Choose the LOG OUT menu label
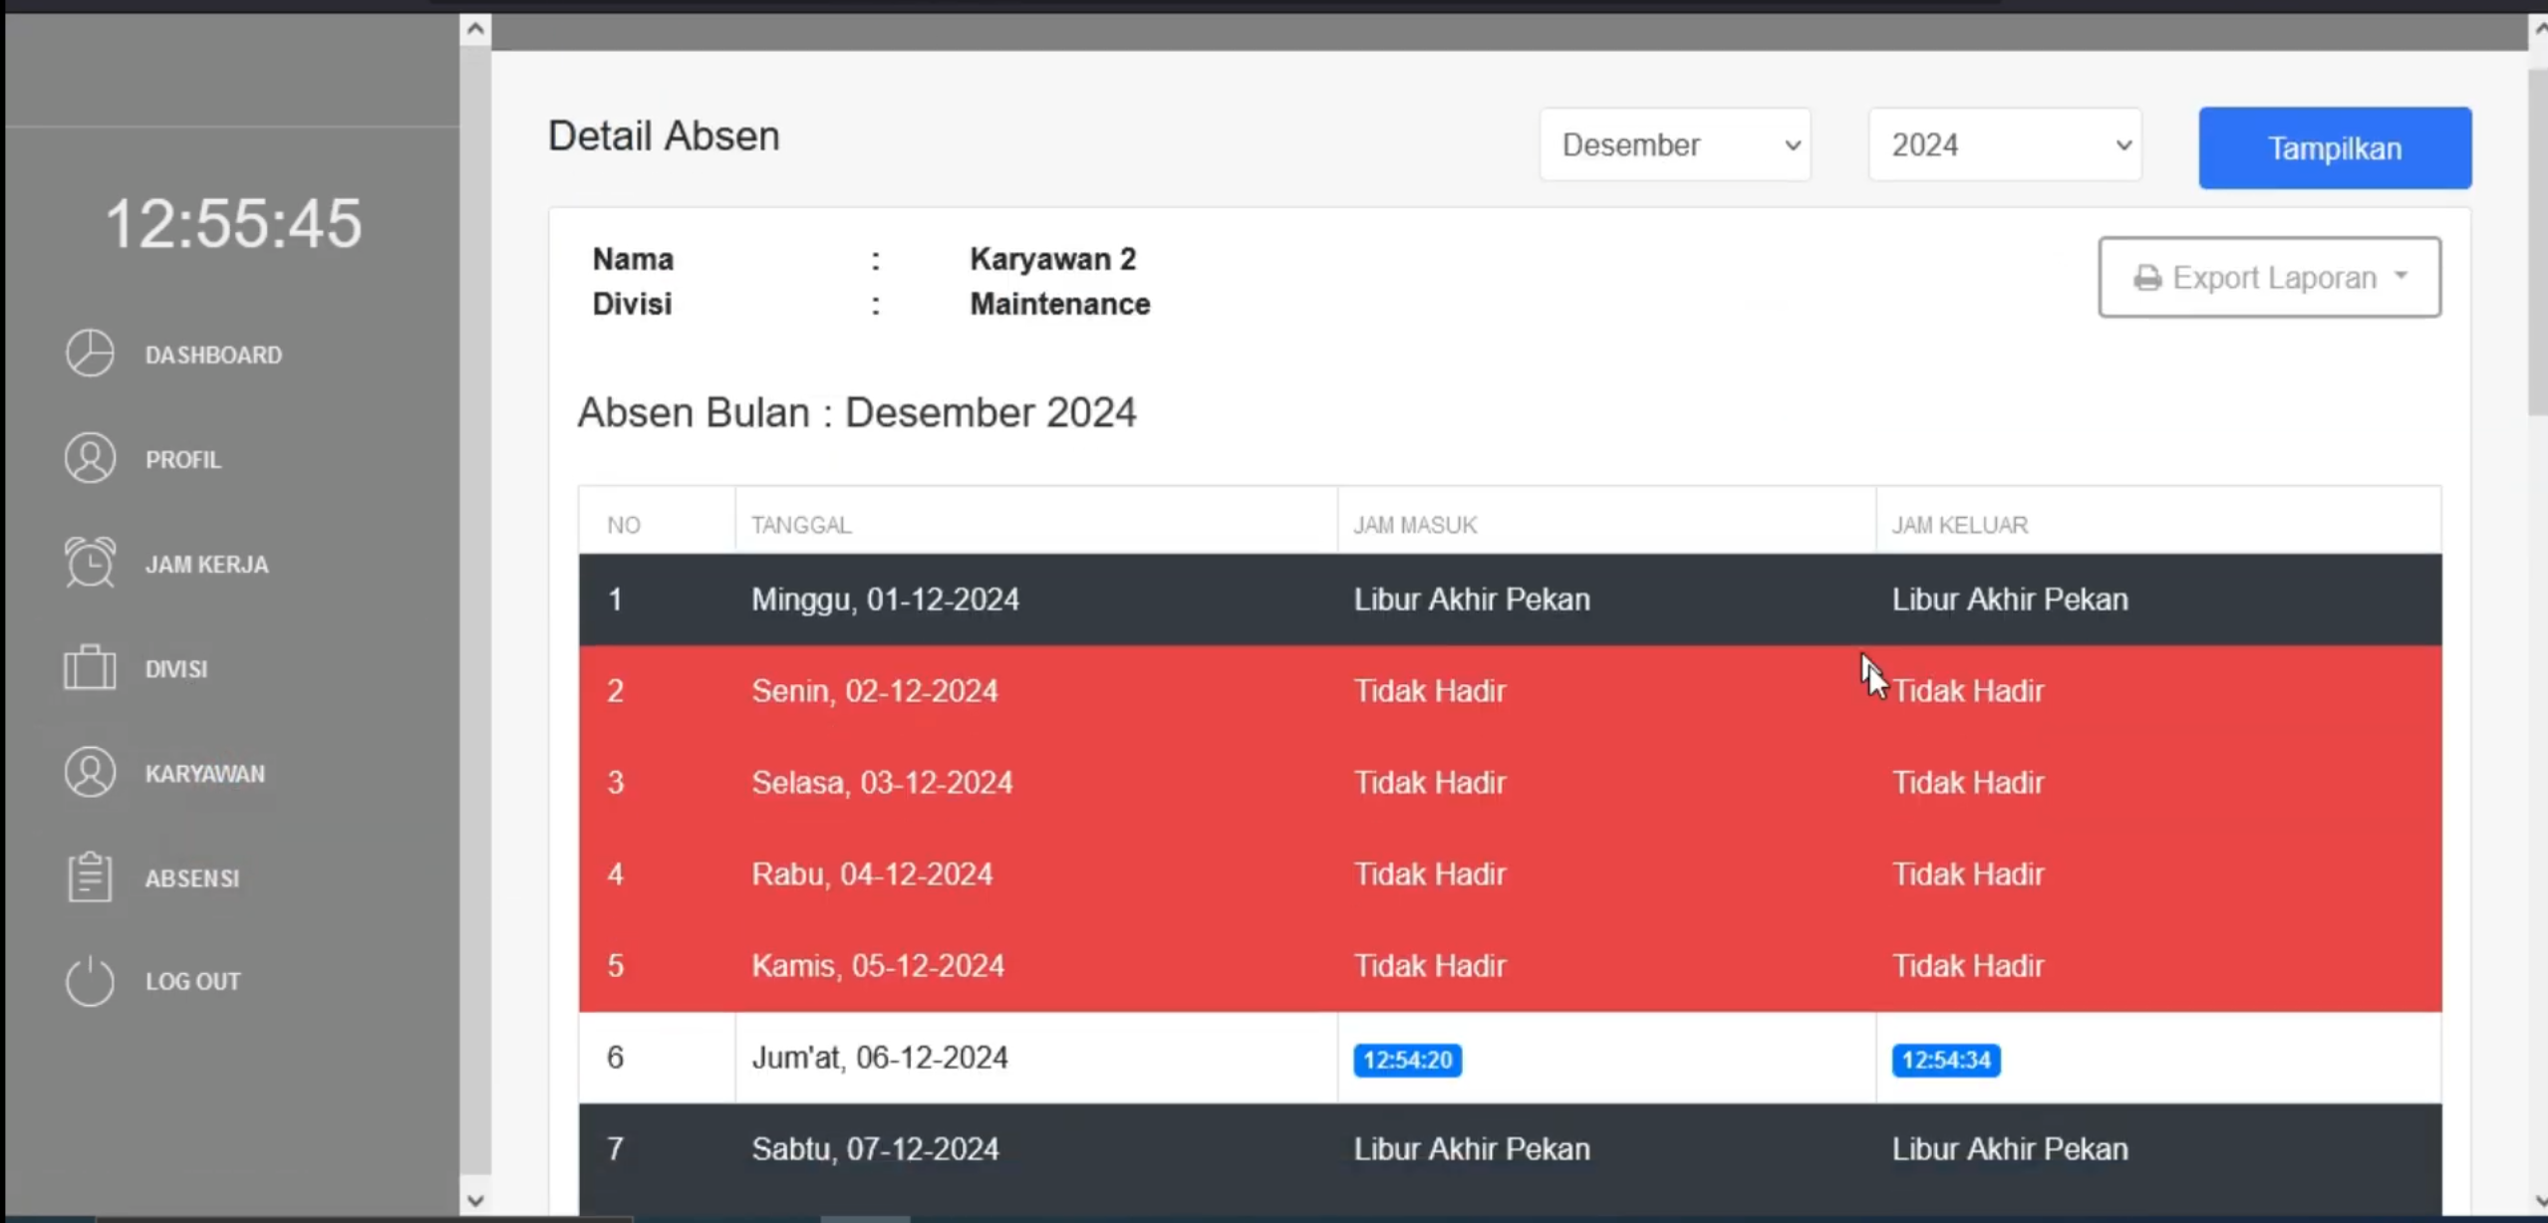 pyautogui.click(x=193, y=981)
